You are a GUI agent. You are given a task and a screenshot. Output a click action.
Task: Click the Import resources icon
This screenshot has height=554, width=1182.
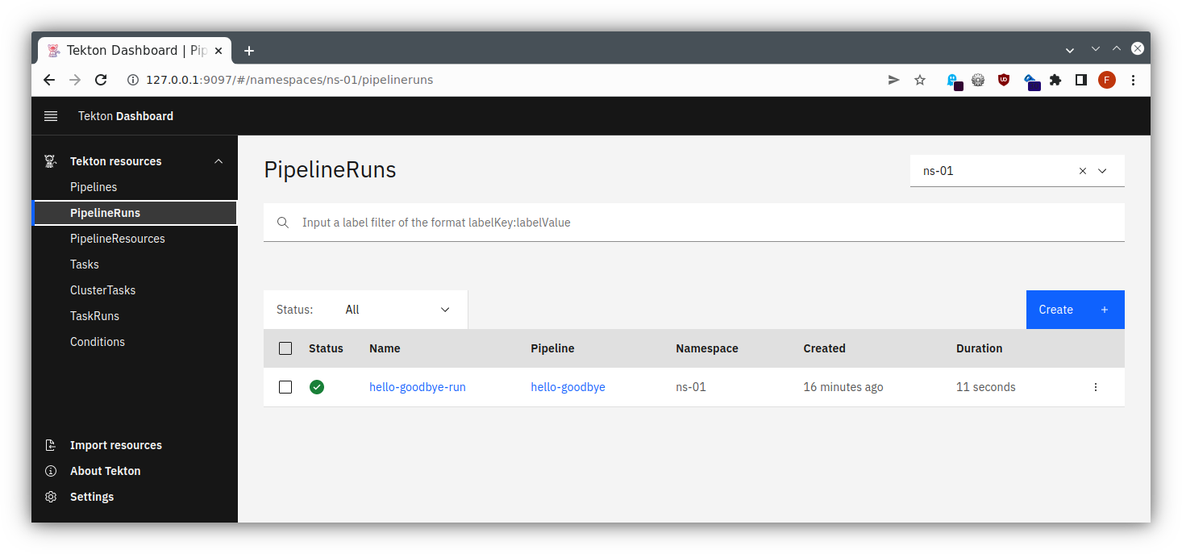tap(51, 445)
